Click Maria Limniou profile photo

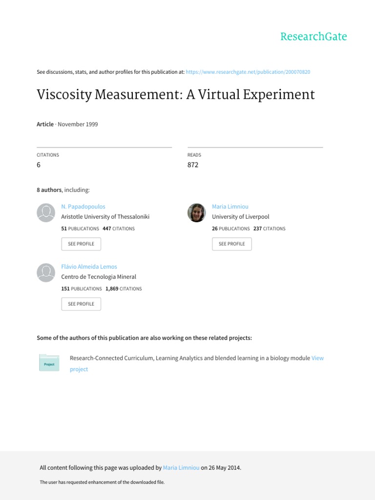coord(197,212)
